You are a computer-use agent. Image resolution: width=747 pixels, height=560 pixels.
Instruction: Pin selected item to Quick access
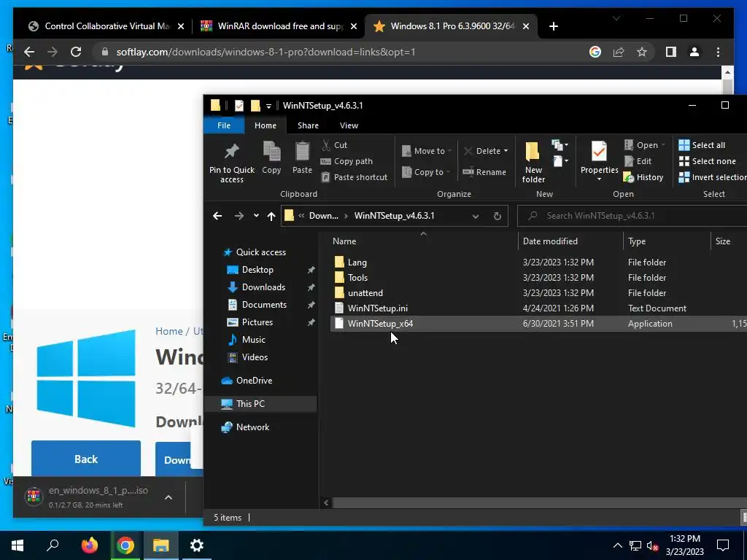(231, 163)
